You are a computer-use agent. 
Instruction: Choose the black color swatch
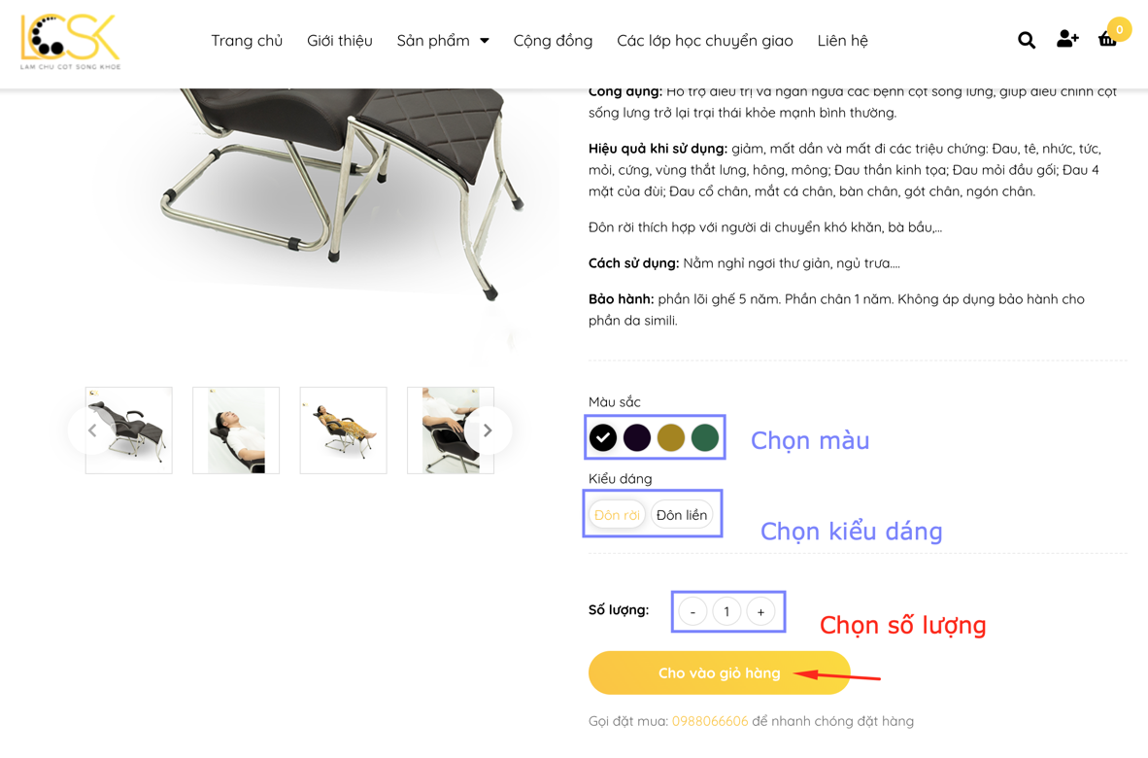point(603,438)
